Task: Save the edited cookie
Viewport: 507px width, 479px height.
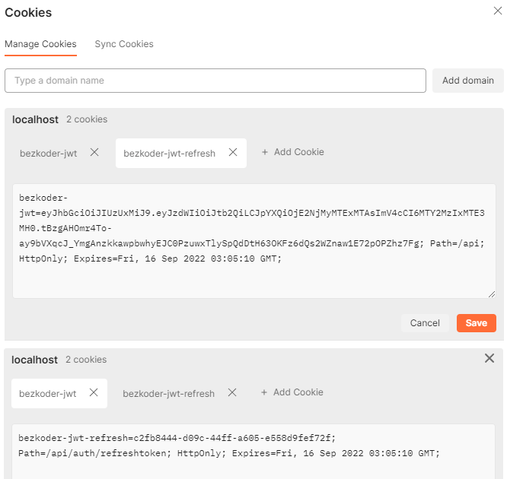Action: click(477, 323)
